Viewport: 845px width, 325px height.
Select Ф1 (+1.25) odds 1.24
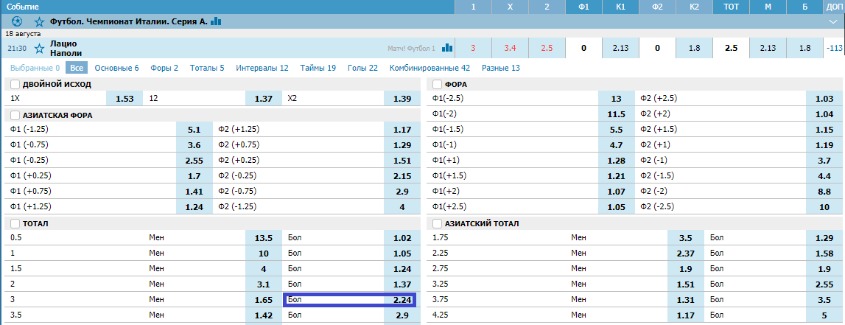pyautogui.click(x=194, y=206)
